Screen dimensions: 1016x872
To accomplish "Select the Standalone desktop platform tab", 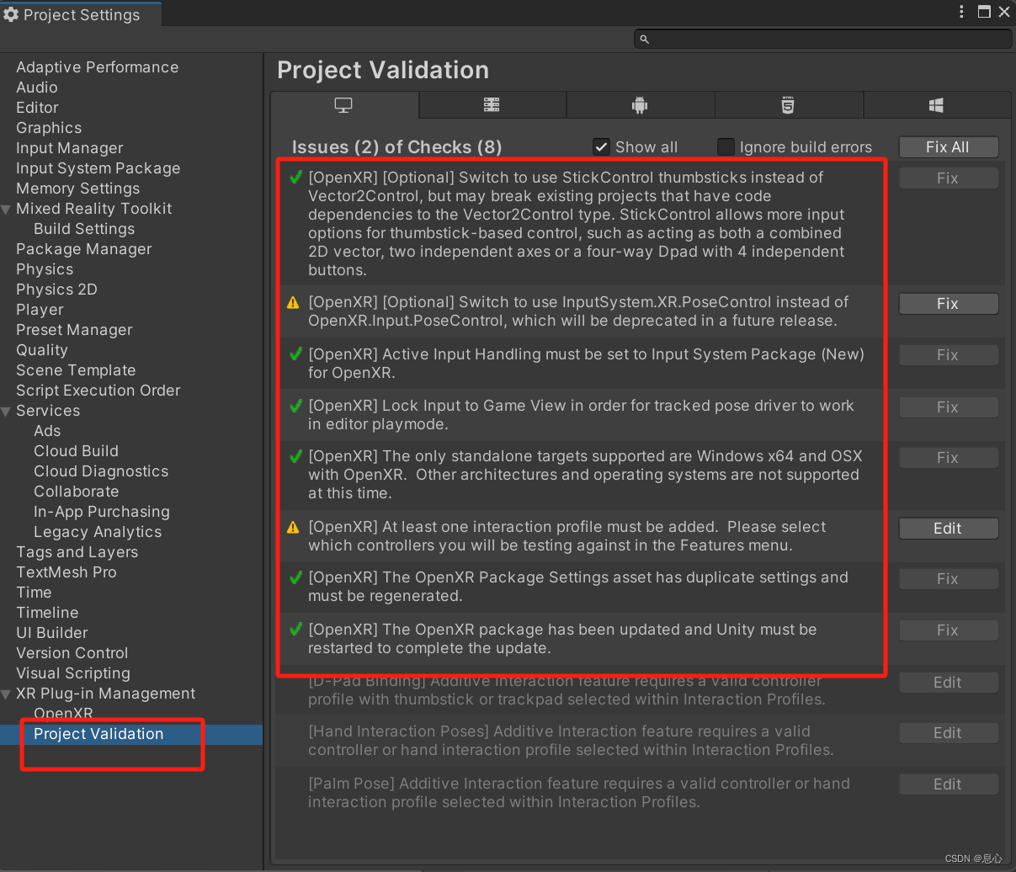I will [x=343, y=104].
